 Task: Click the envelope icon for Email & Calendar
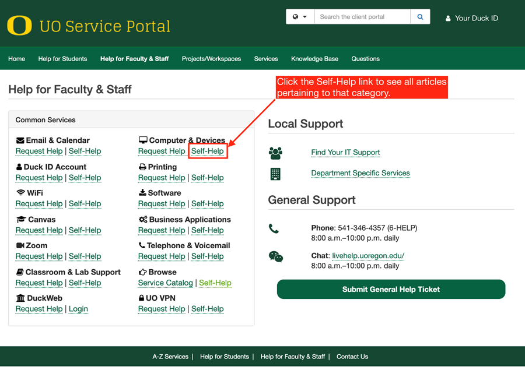coord(20,140)
